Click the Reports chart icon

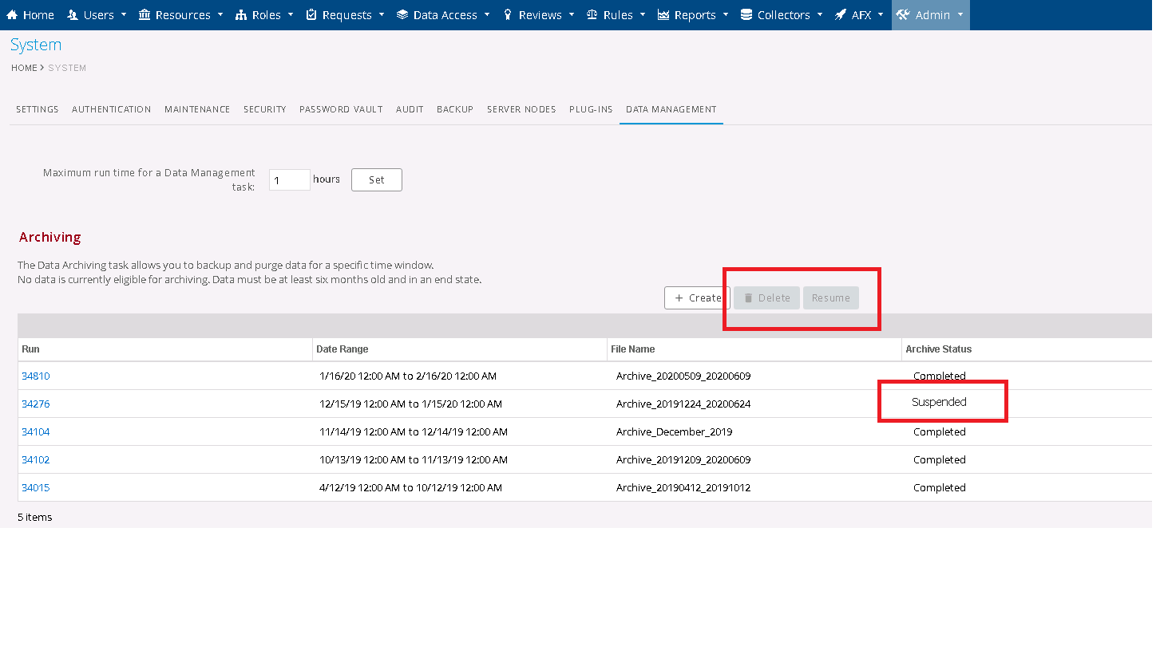pyautogui.click(x=663, y=15)
